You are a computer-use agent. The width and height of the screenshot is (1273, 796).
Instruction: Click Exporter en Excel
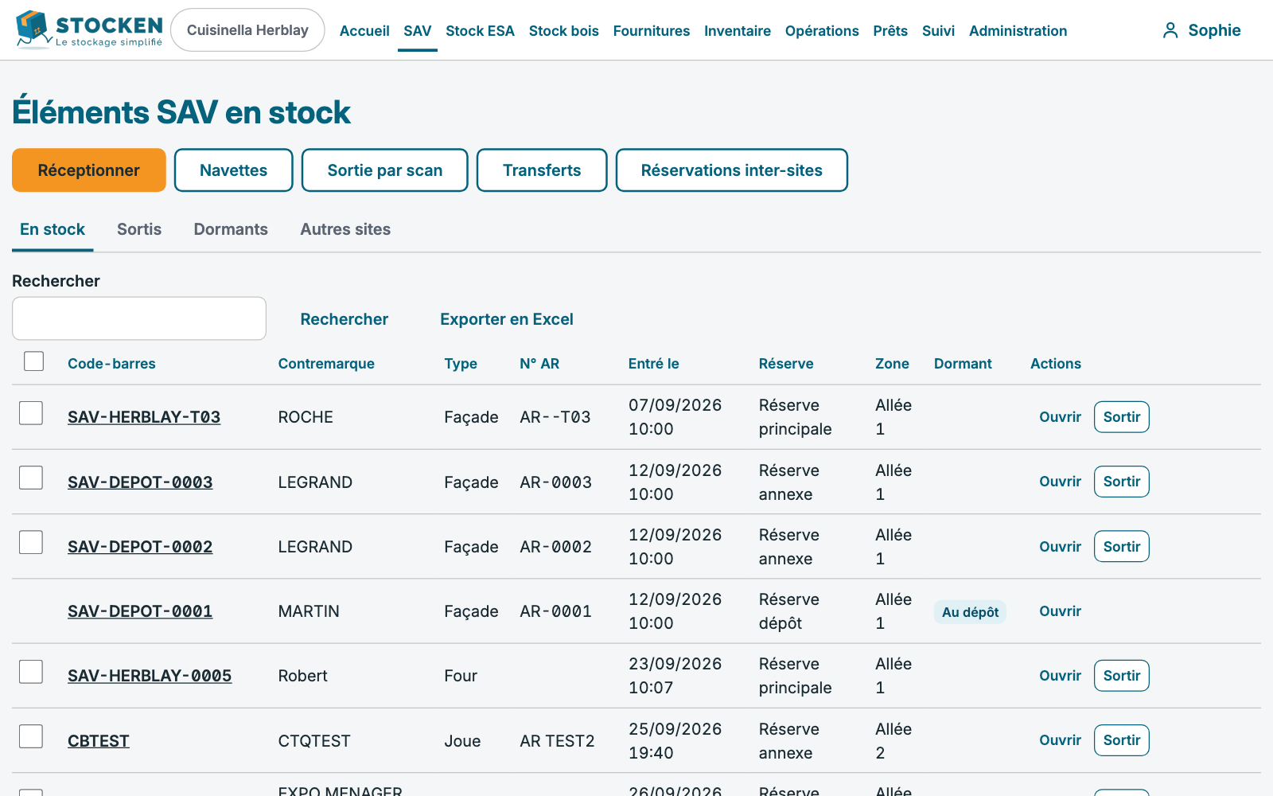[x=507, y=319]
